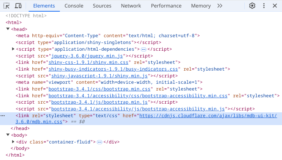Select the meta viewport element line
Screen dimensions: 282x160
click(105, 82)
